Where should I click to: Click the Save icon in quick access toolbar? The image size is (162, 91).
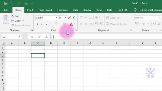click(6, 3)
